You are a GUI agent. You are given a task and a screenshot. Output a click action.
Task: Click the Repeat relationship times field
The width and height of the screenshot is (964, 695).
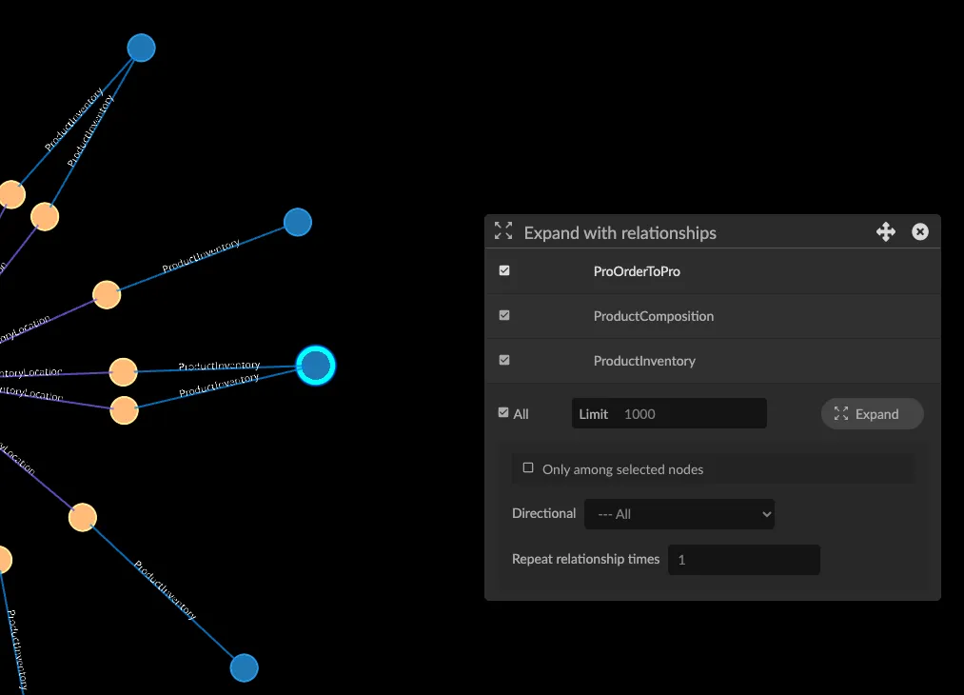click(x=744, y=560)
